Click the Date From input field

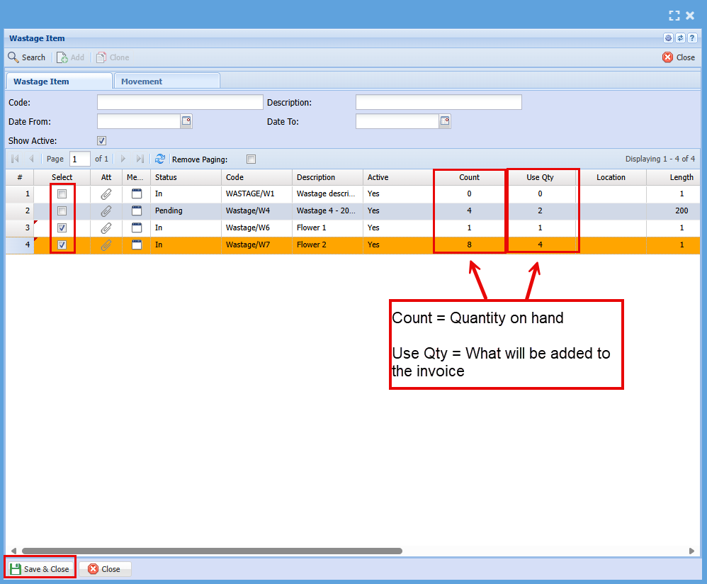coord(139,121)
